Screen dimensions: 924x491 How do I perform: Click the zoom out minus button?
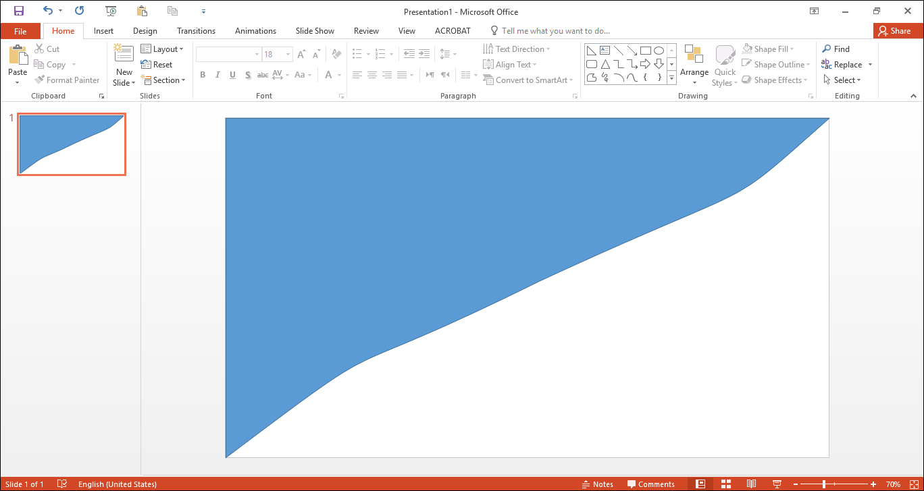click(795, 484)
